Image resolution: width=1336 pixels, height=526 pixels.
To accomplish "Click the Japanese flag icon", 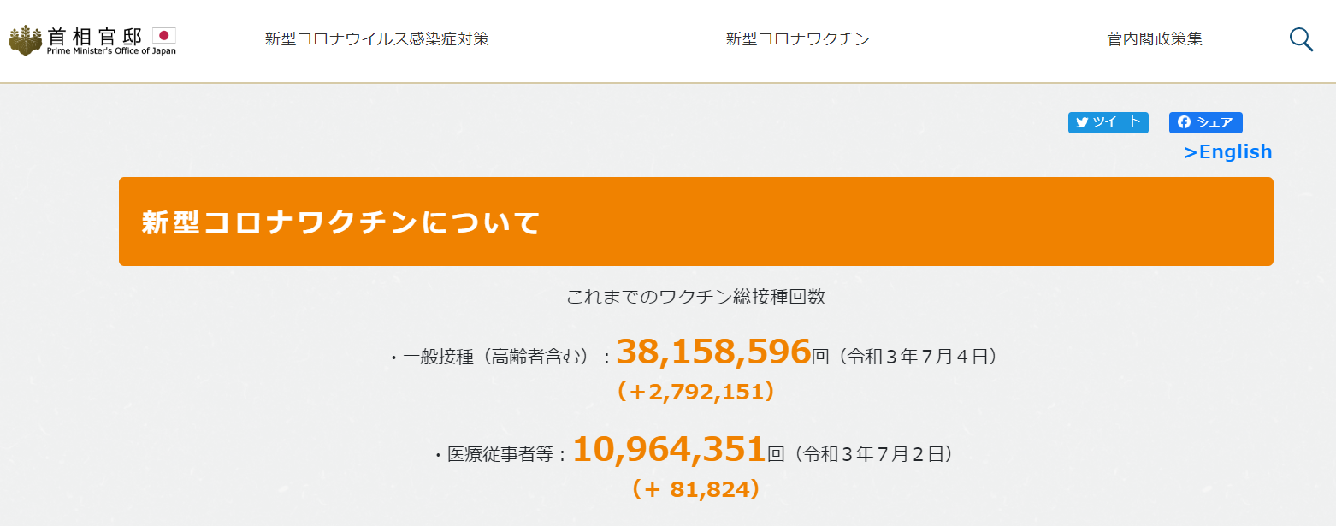I will (164, 35).
